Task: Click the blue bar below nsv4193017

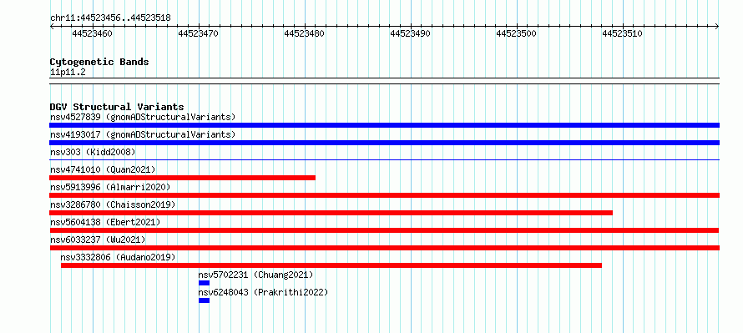Action: click(x=384, y=143)
